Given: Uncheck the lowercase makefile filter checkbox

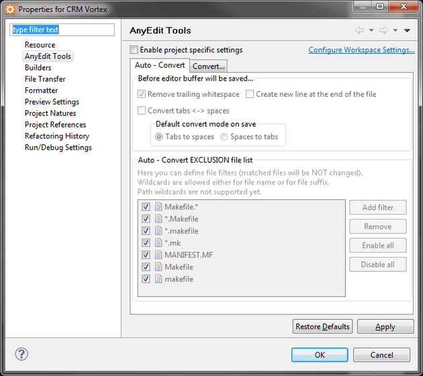Looking at the screenshot, I should click(x=146, y=279).
